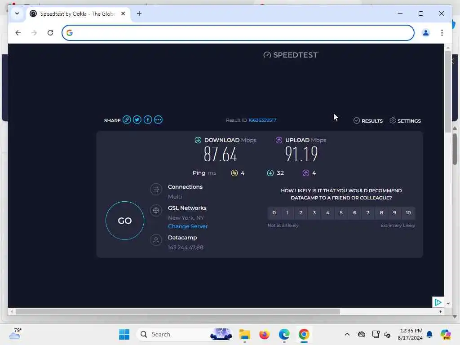Click the taskbar Search box
Viewport: 460px width, 345px height.
pos(184,334)
